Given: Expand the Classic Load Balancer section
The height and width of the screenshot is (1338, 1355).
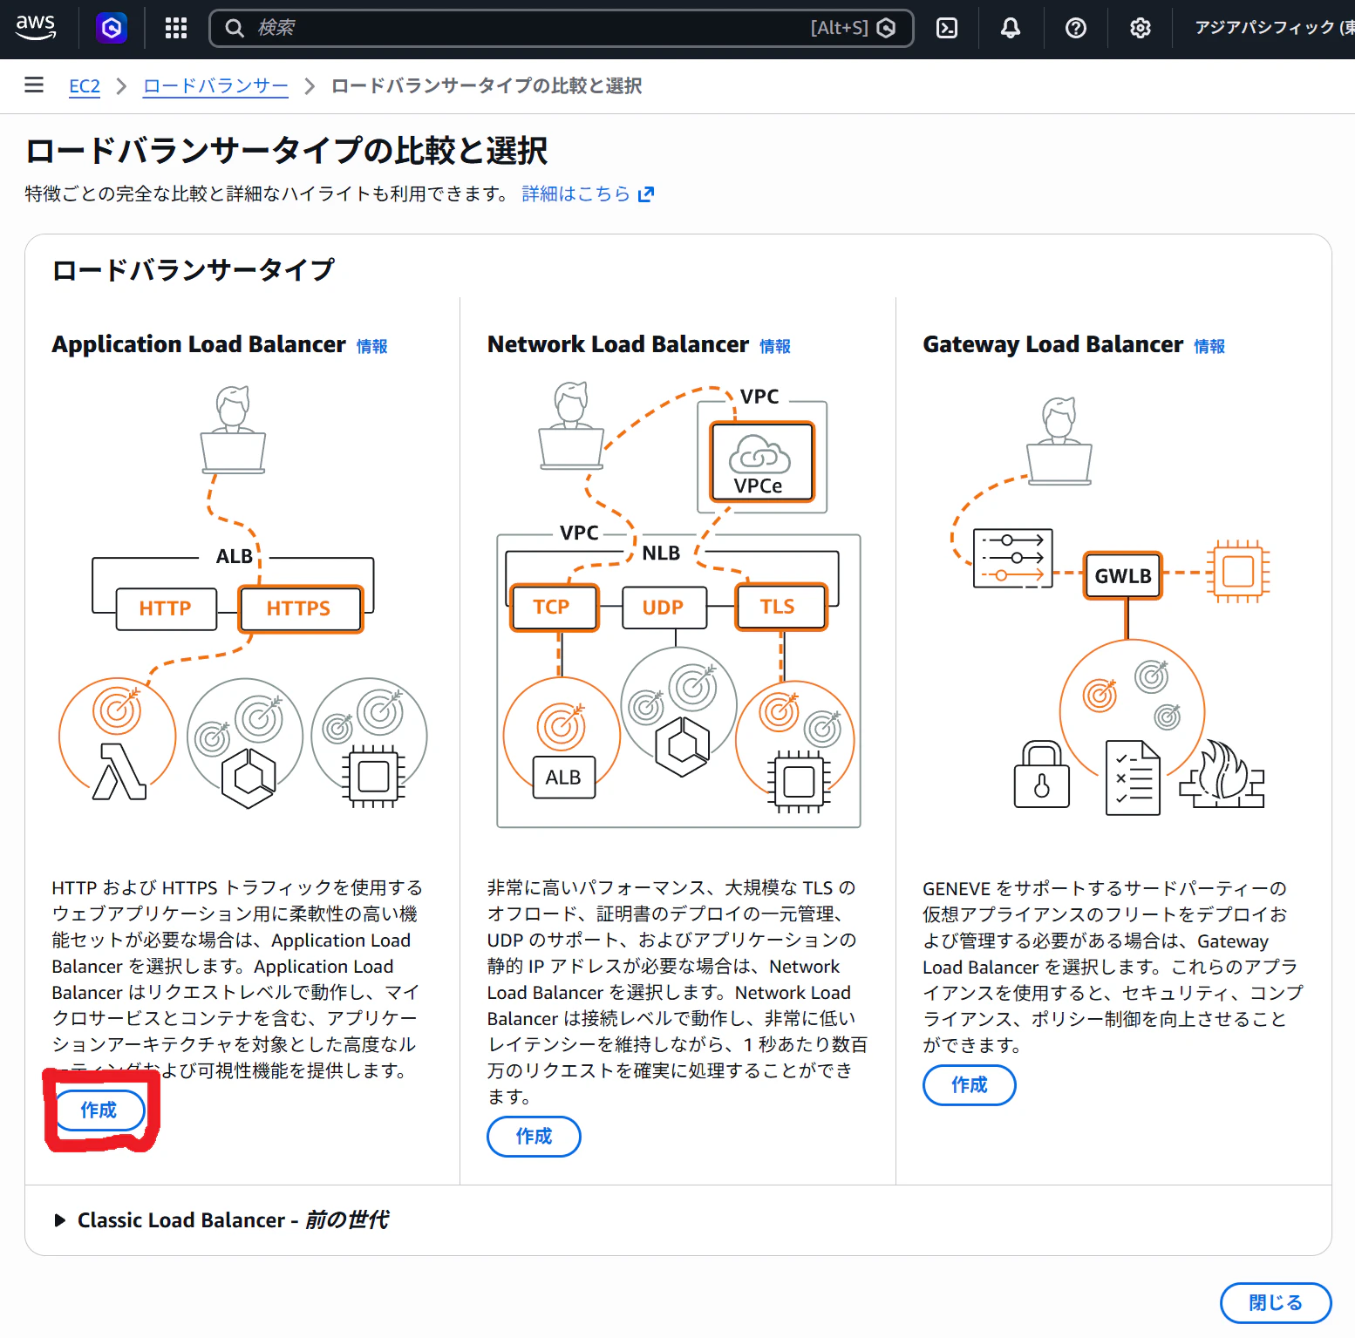Looking at the screenshot, I should pos(221,1220).
